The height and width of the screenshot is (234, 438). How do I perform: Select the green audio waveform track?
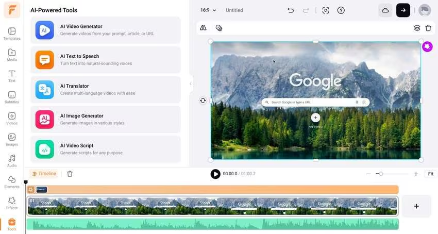(212, 224)
